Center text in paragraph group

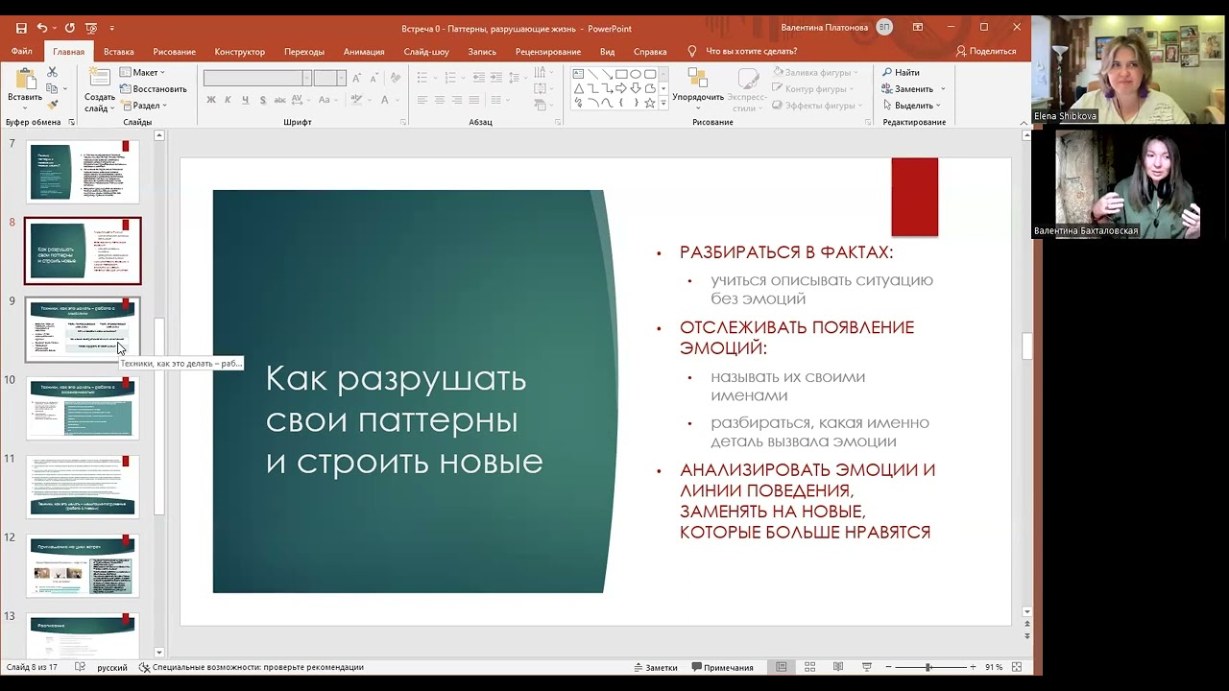tap(440, 100)
